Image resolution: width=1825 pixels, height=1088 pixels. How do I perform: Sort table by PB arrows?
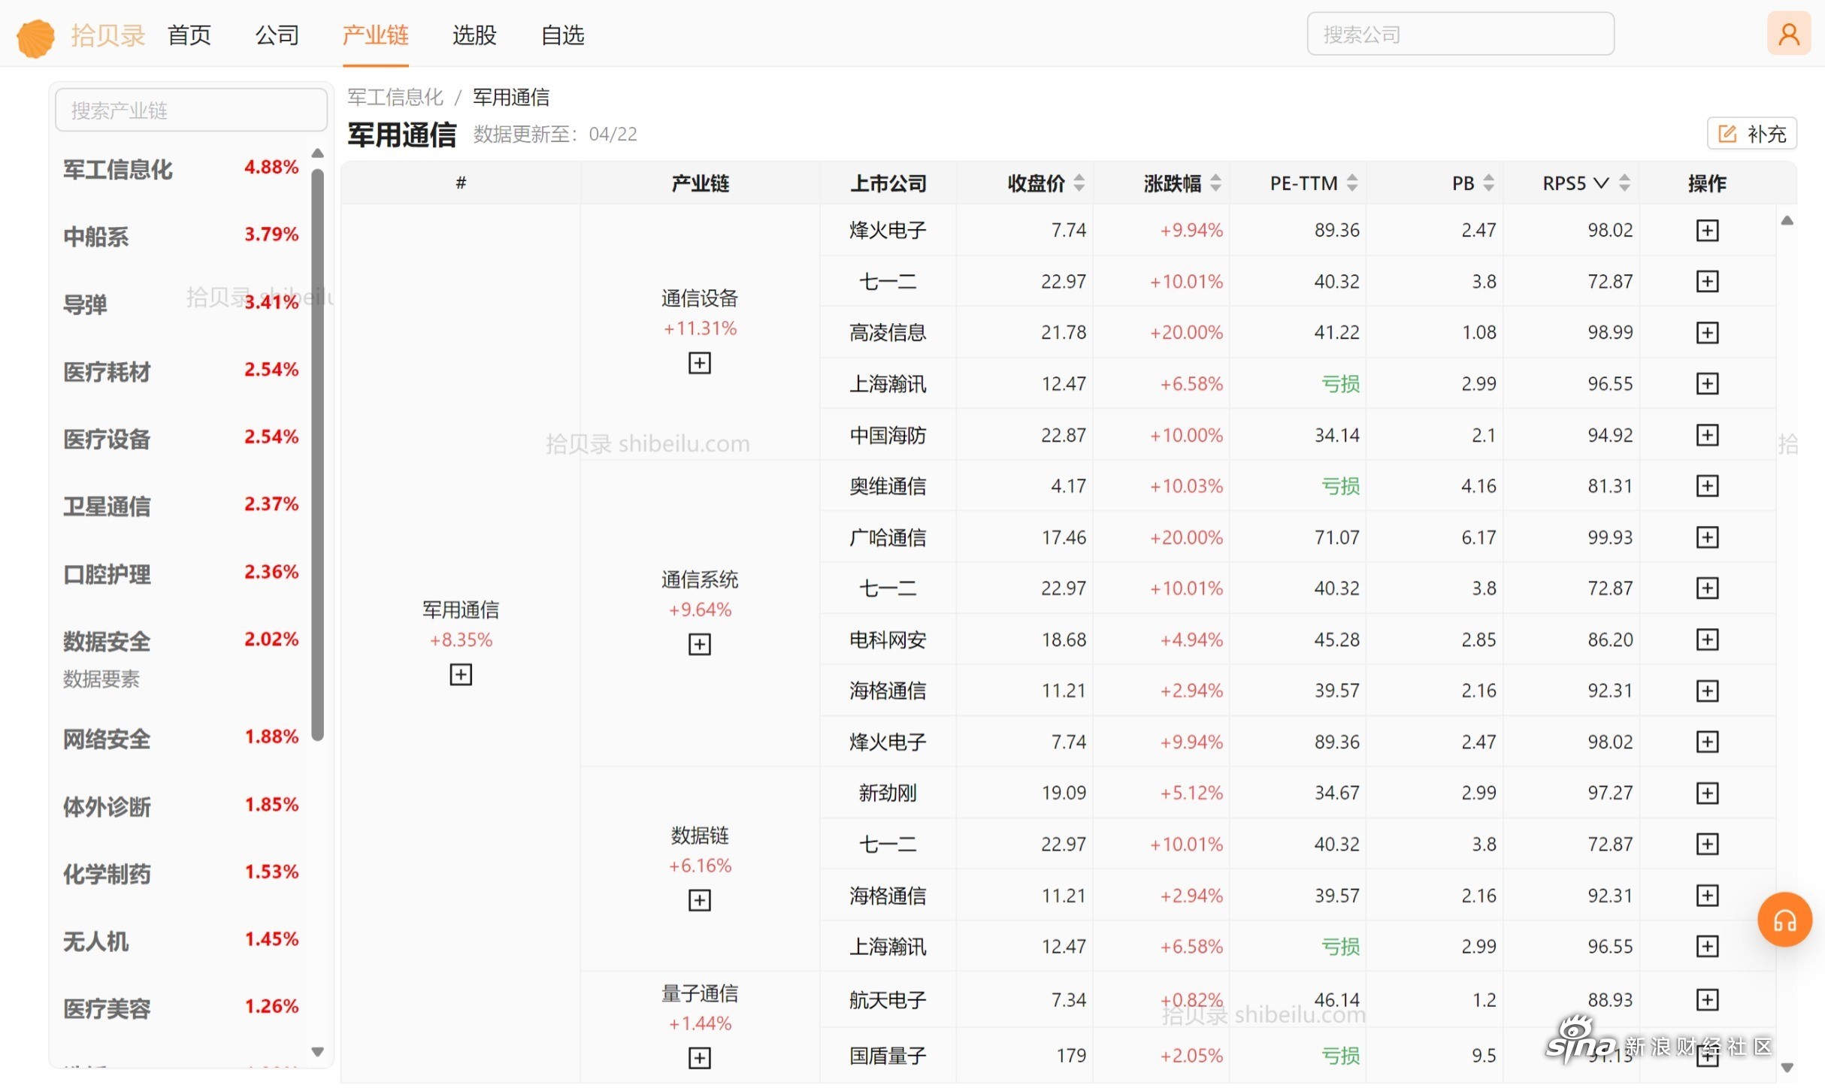[1488, 183]
